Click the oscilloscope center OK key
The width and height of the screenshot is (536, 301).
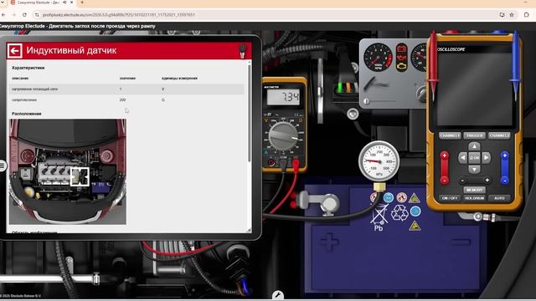click(474, 158)
